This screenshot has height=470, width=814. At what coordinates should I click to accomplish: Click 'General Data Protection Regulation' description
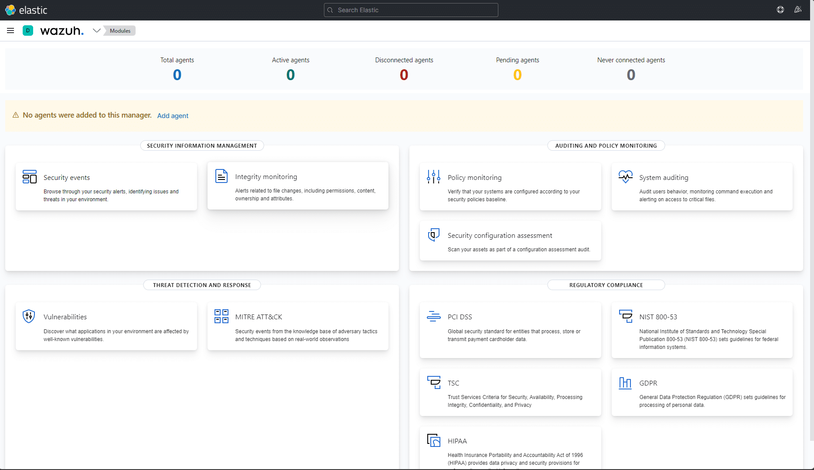pyautogui.click(x=712, y=401)
